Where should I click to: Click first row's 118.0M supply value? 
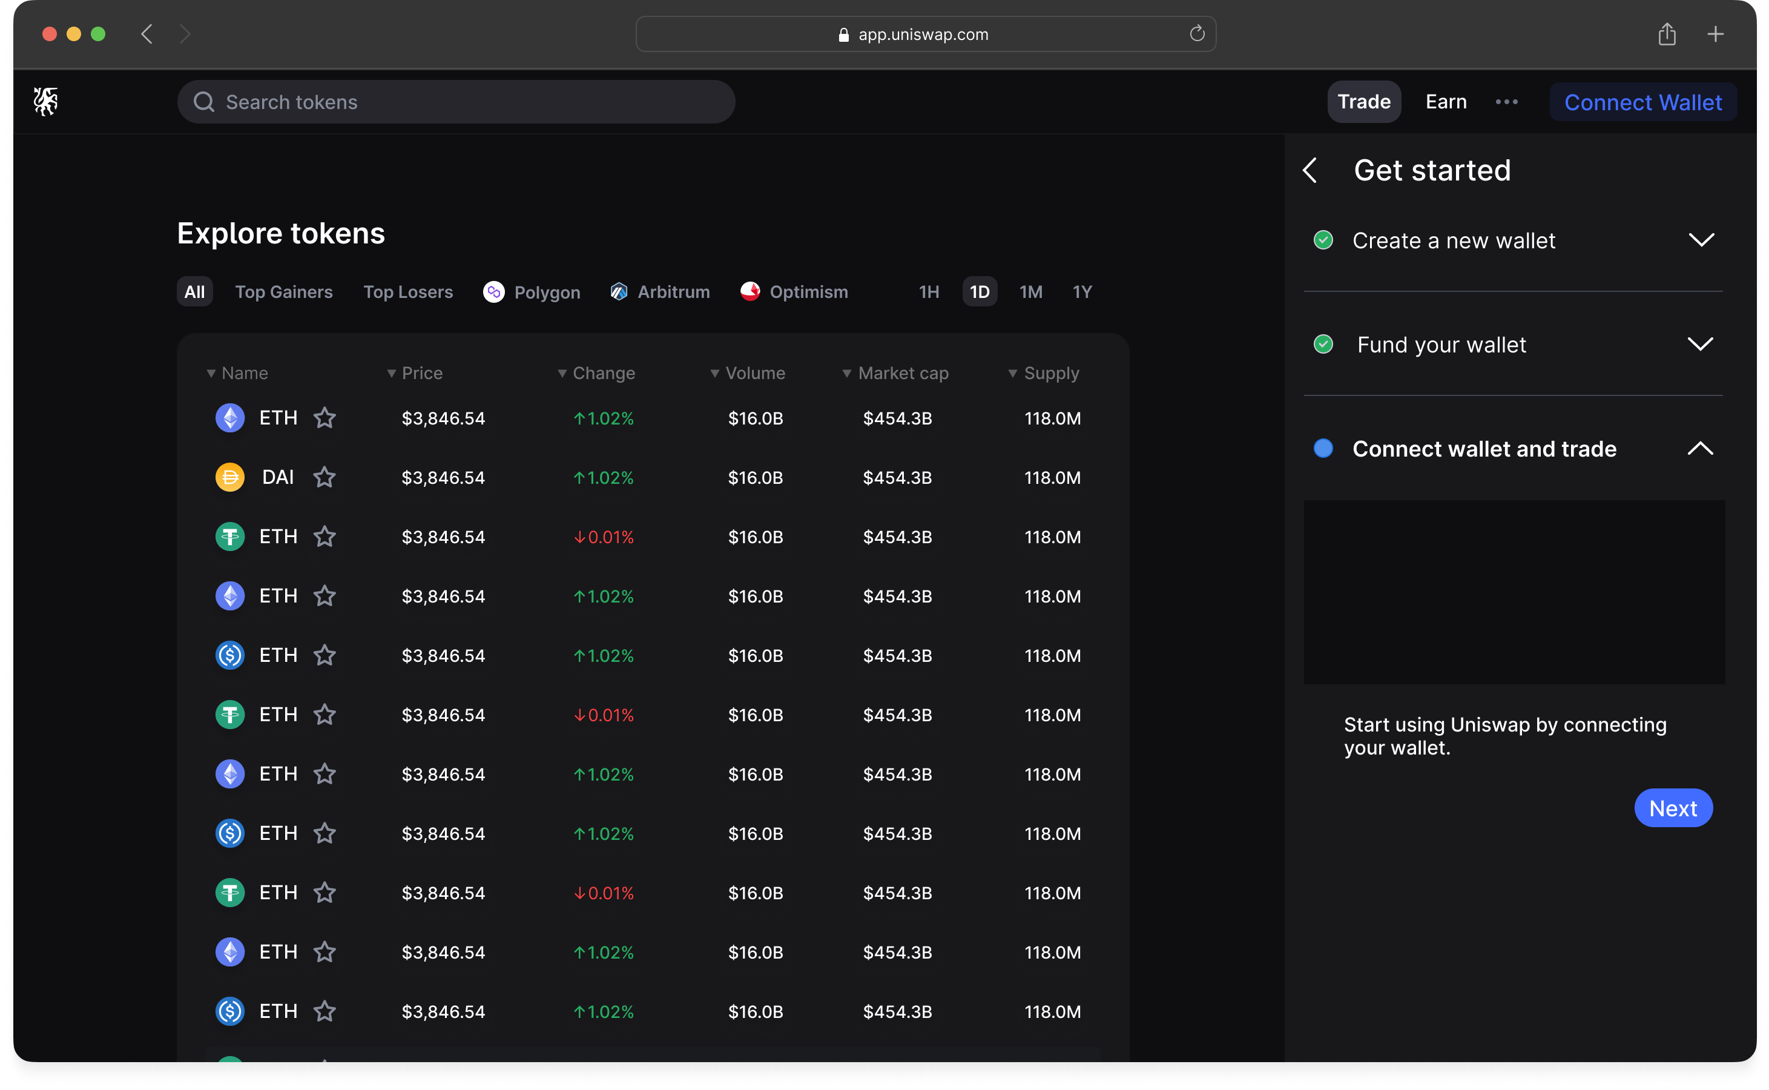tap(1052, 418)
